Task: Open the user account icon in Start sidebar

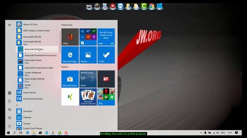Action: [x=9, y=93]
